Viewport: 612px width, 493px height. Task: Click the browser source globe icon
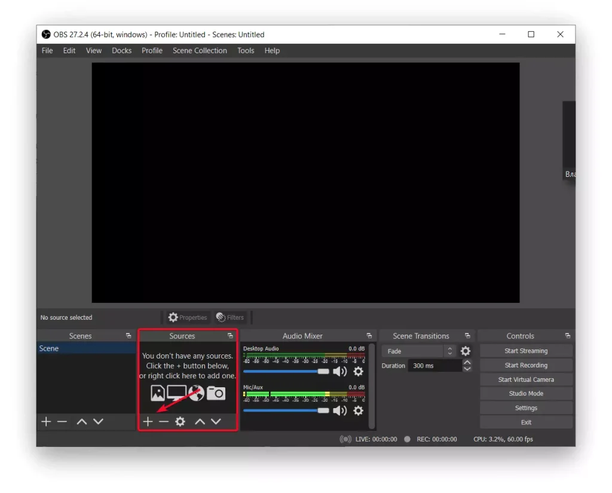[x=196, y=393]
